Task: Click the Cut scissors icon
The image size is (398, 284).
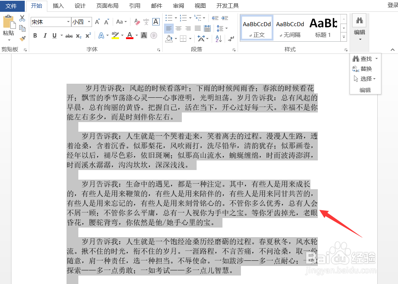Action: [22, 18]
